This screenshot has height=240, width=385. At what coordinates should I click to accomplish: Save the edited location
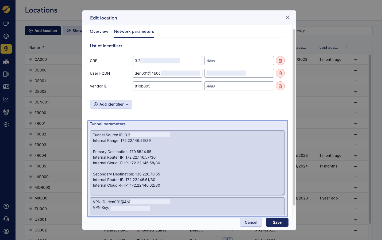pos(277,222)
